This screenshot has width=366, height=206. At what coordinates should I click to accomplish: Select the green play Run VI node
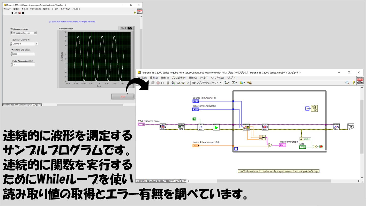click(x=216, y=127)
